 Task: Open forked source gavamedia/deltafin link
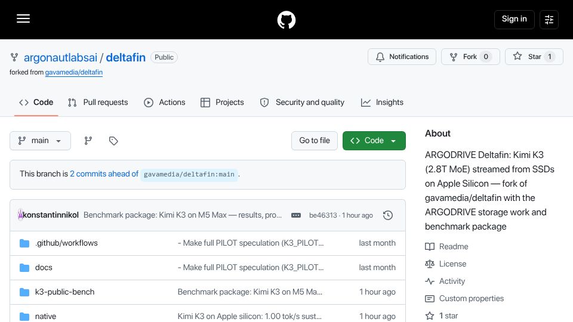pos(74,72)
